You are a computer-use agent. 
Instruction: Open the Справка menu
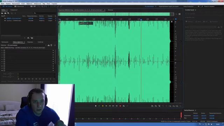click(x=54, y=4)
